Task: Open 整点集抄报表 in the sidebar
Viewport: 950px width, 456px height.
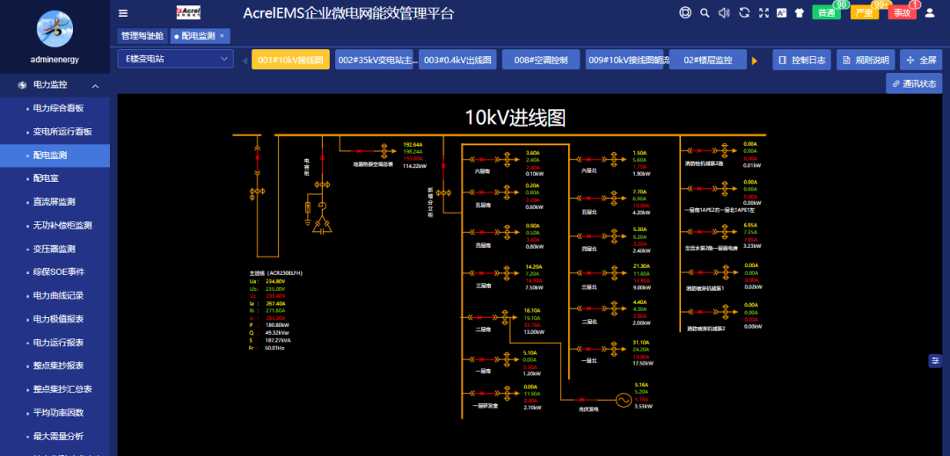Action: (55, 366)
